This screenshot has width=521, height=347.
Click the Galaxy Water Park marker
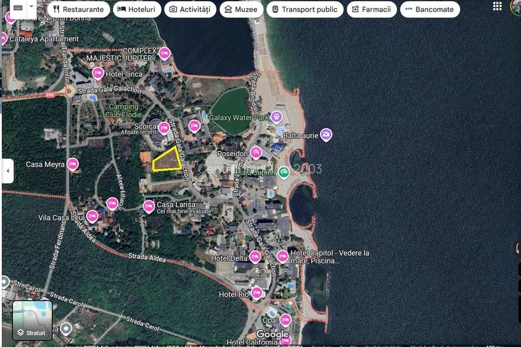coord(276,117)
